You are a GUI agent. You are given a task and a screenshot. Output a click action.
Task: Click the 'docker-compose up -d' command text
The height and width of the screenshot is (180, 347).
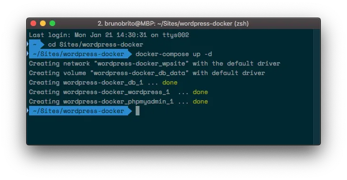click(x=174, y=54)
